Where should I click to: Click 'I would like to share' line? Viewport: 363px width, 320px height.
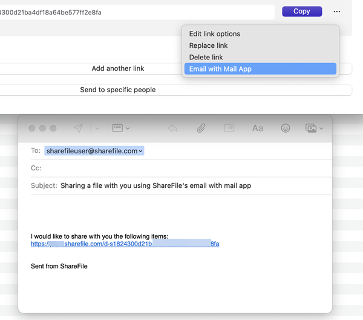pos(100,236)
